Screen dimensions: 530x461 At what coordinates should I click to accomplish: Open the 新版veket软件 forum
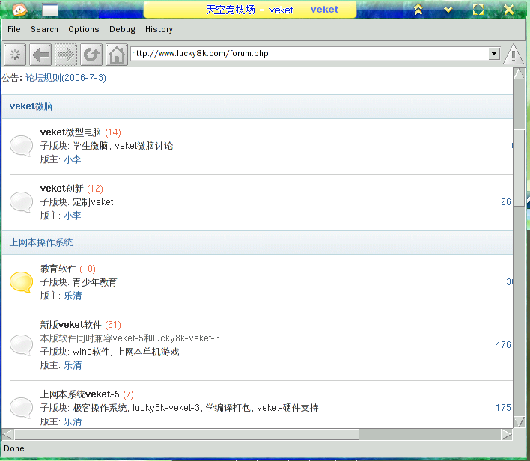click(x=70, y=325)
